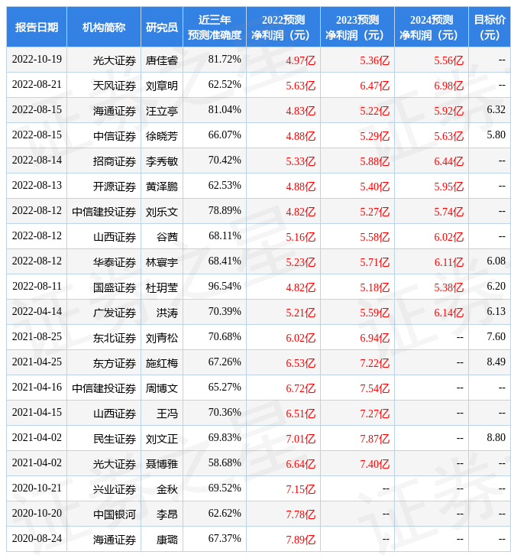Select the date cell 2021-04-15

pos(37,413)
